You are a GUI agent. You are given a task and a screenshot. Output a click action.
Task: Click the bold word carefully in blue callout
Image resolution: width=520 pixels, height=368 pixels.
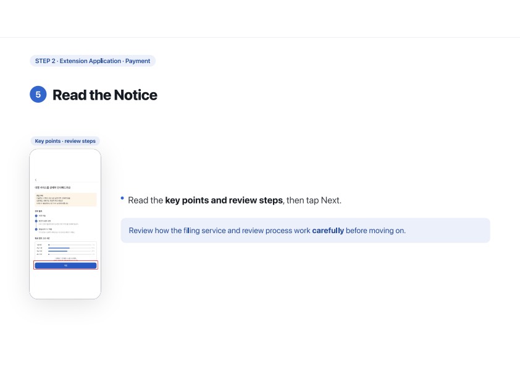point(328,231)
